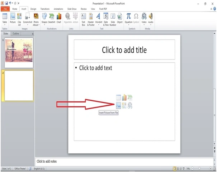Select the Slides pane tab
217x172 pixels.
point(6,33)
